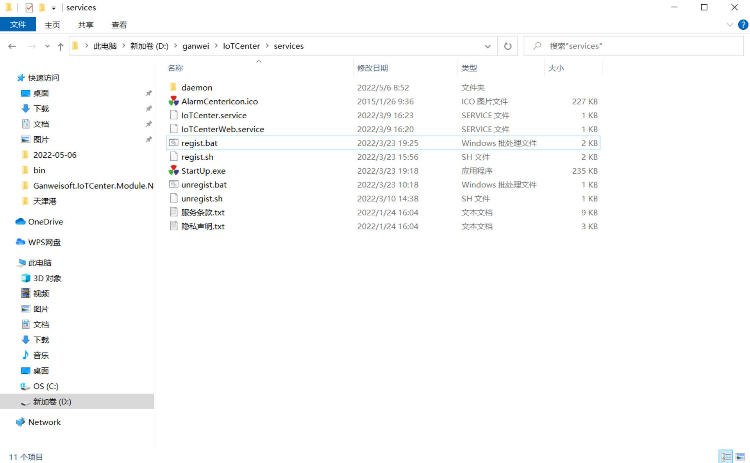Switch to large icons view in the status bar
The image size is (750, 463).
click(740, 456)
